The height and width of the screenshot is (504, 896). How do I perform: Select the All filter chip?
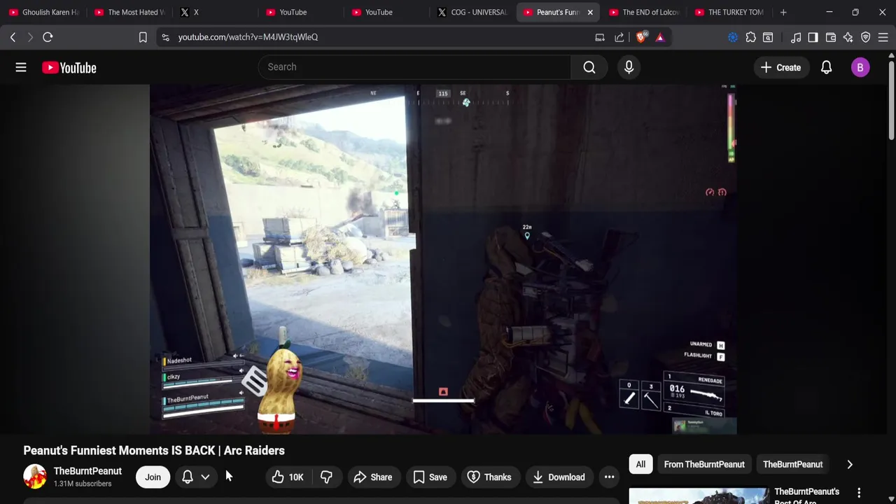click(640, 464)
